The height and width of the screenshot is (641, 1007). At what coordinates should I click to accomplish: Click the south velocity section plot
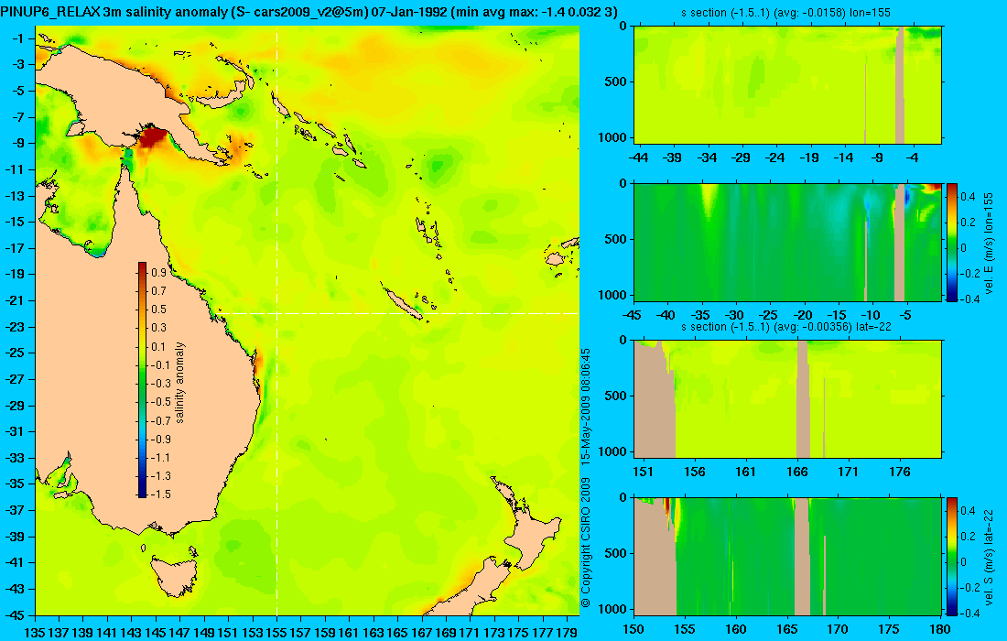(x=788, y=556)
